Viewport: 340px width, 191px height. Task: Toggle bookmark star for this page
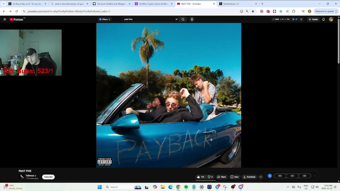point(253,11)
